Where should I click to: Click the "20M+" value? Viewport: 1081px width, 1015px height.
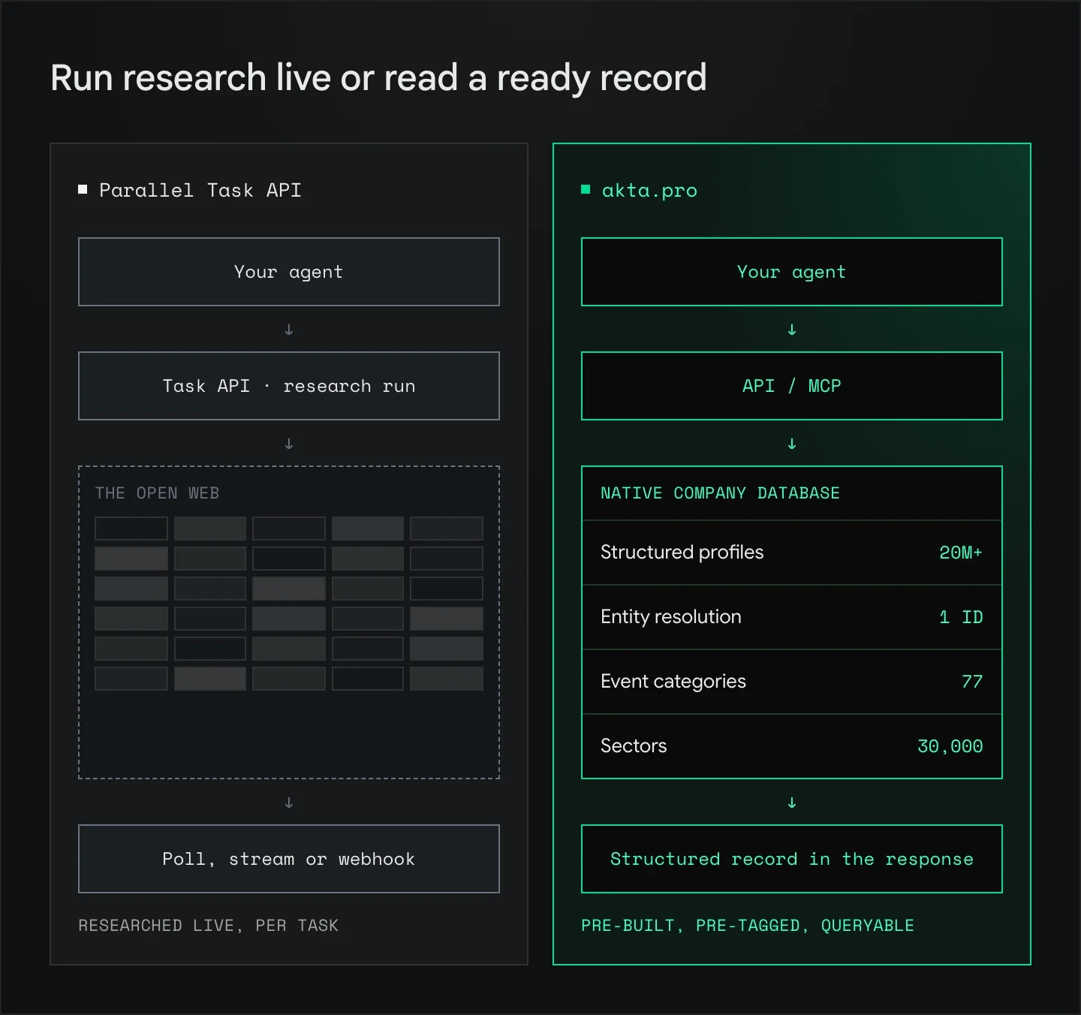[961, 553]
